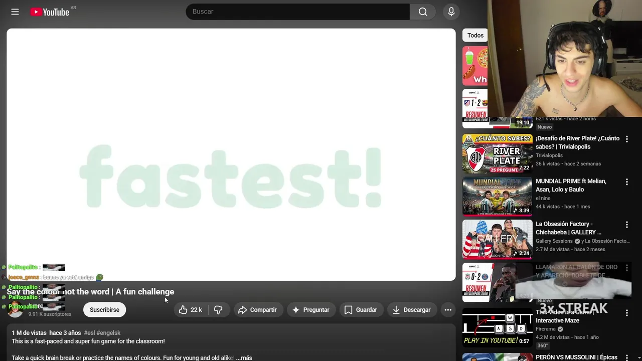Click the video player showing fastest!
642x361 pixels.
[231, 154]
